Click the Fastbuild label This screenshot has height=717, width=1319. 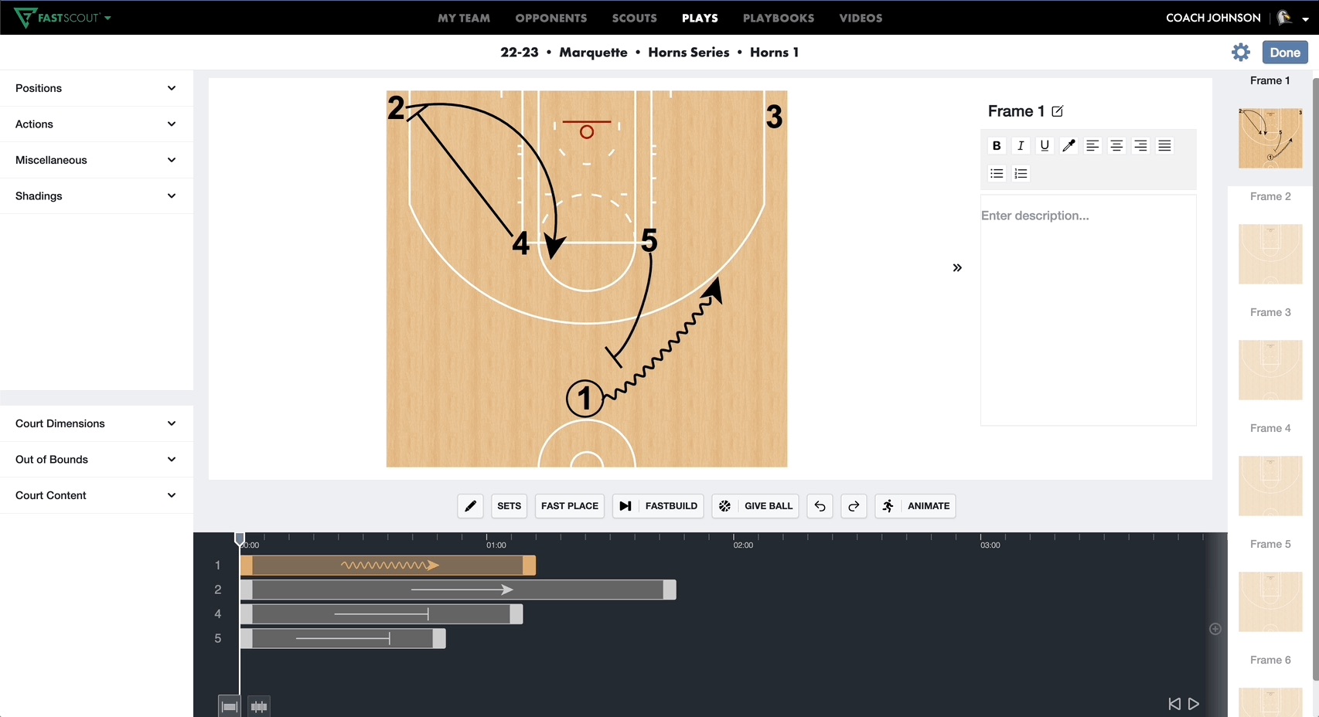click(671, 506)
